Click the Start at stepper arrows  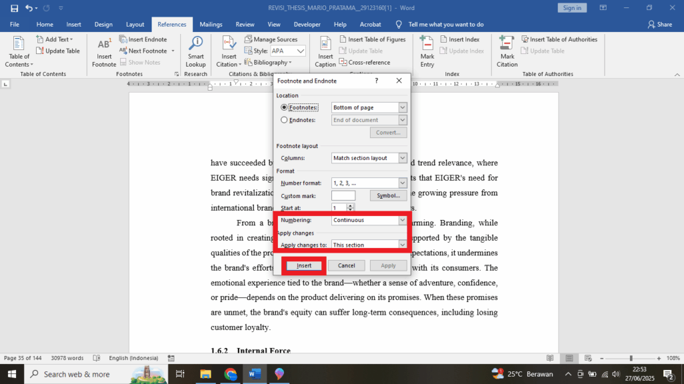350,208
